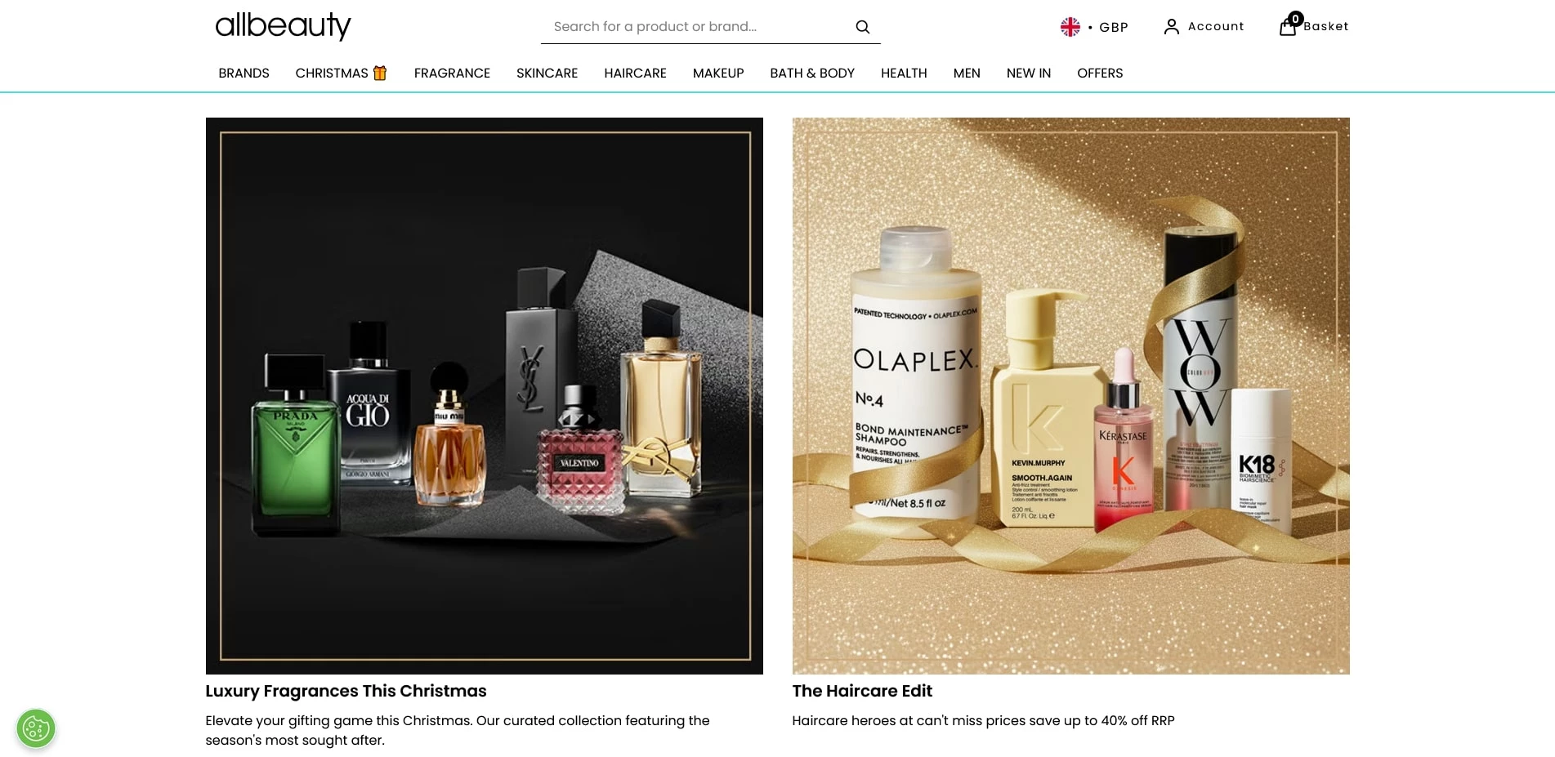This screenshot has width=1555, height=757.
Task: Open the BATH & BODY menu
Action: tap(812, 73)
